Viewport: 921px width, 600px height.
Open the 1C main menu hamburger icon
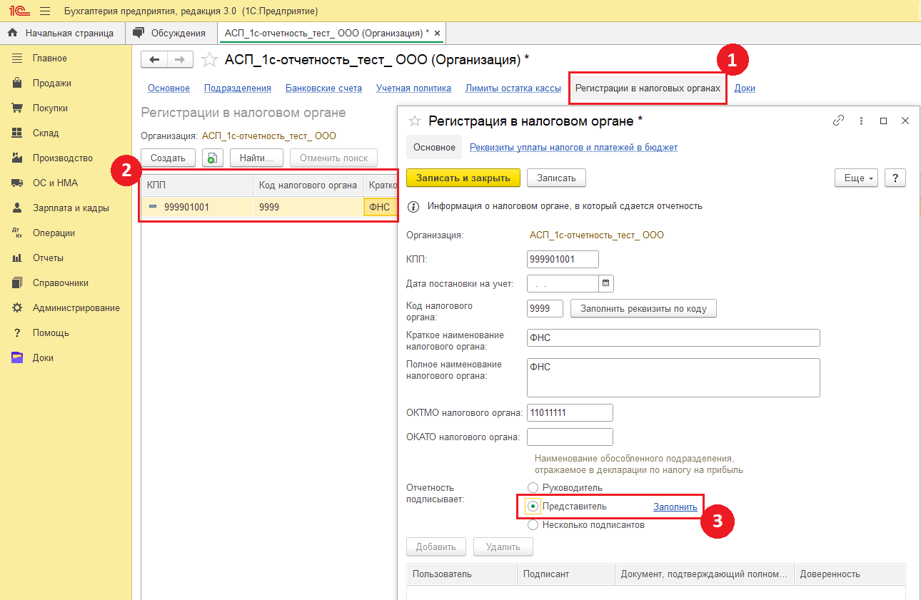click(x=46, y=11)
